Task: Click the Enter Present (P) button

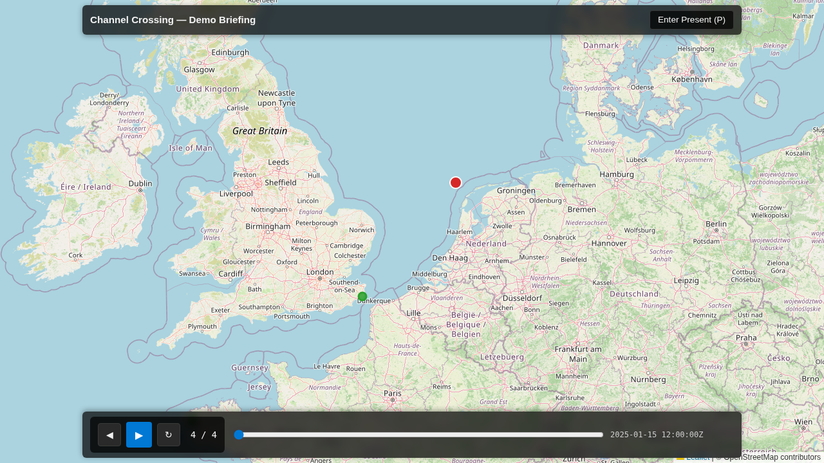Action: click(x=691, y=20)
